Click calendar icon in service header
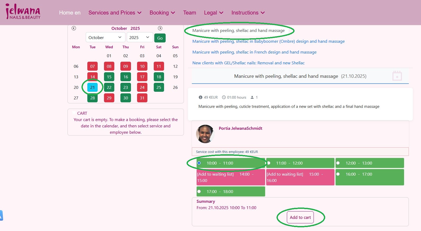Viewport: 421px width, 231px height. point(397,76)
